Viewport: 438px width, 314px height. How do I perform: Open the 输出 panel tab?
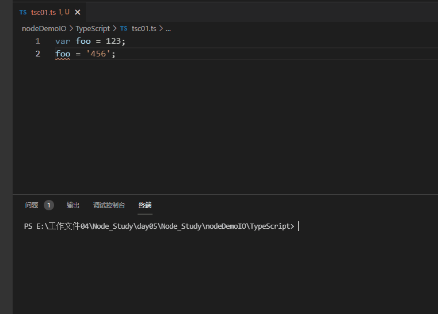[73, 205]
